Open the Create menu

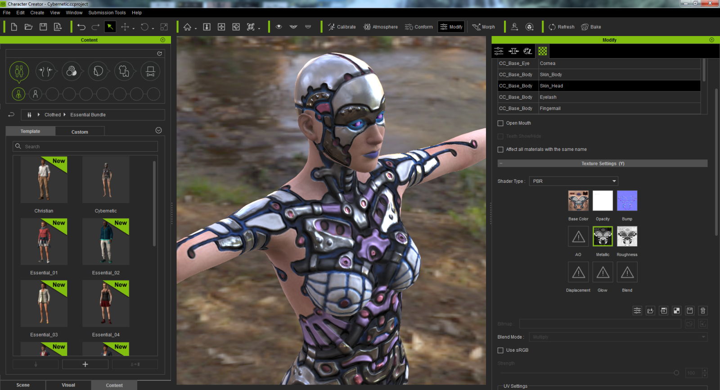point(37,13)
